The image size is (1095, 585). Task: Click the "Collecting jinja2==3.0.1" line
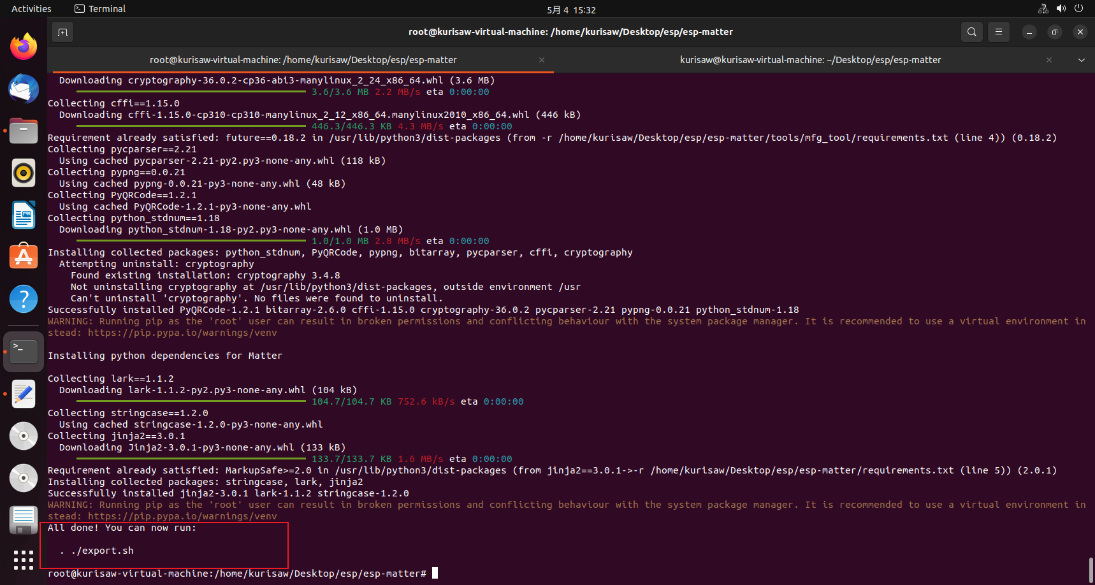[x=117, y=436]
